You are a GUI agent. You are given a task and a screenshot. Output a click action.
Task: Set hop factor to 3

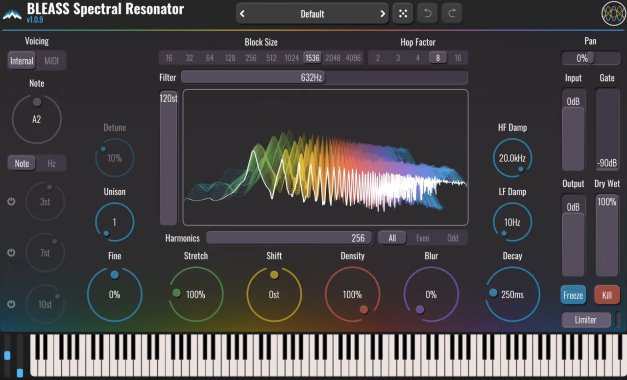[x=398, y=58]
